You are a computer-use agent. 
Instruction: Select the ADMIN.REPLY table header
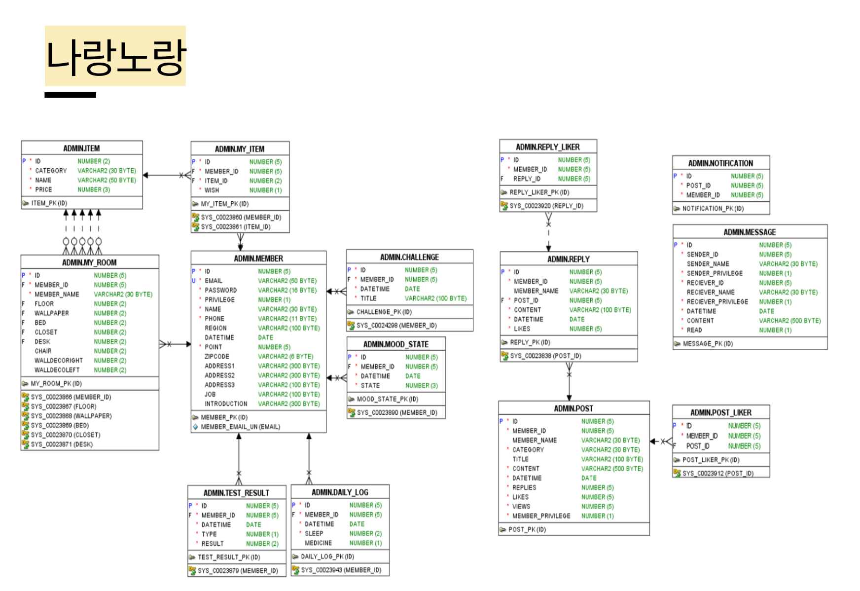click(x=569, y=259)
